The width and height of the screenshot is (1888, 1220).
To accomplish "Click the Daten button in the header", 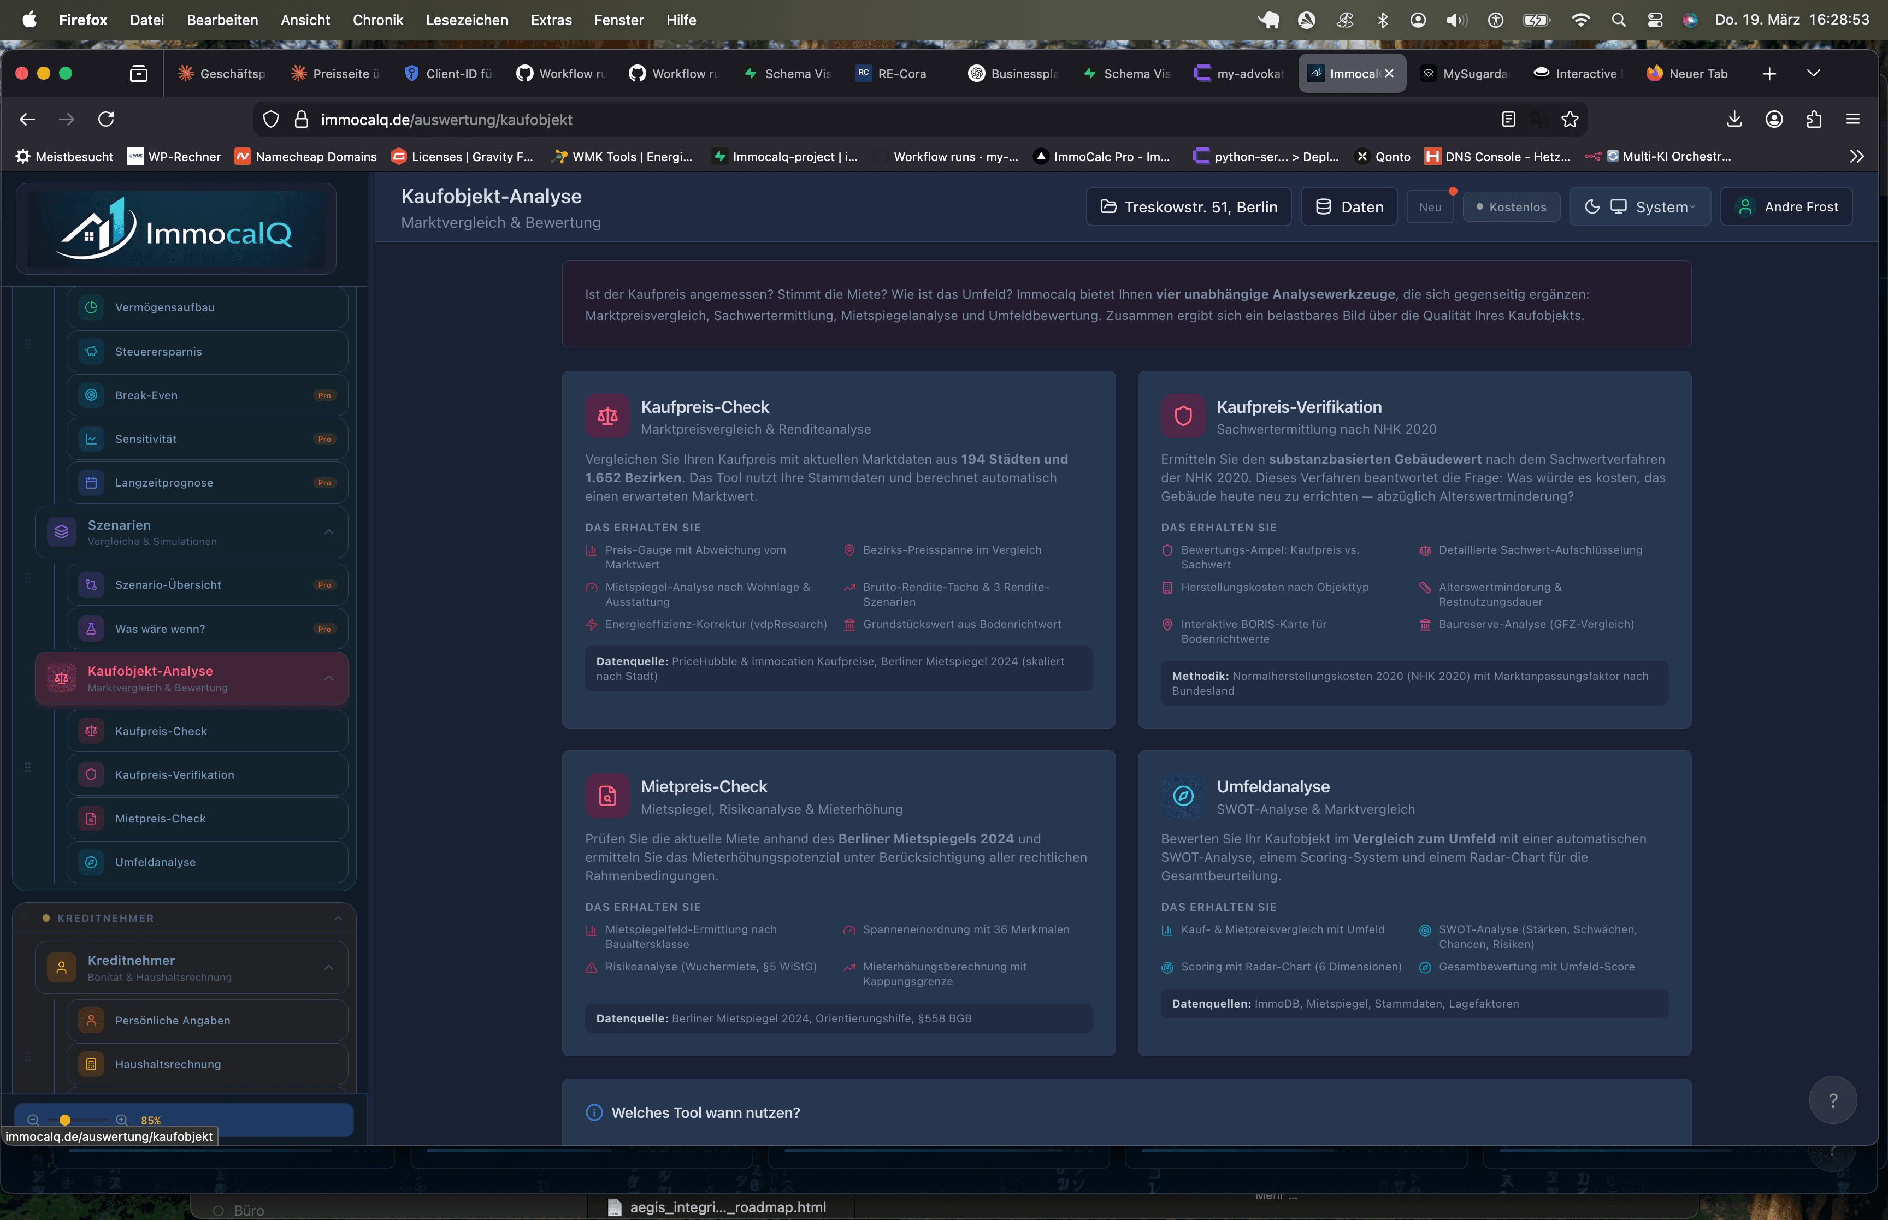I will click(x=1349, y=207).
